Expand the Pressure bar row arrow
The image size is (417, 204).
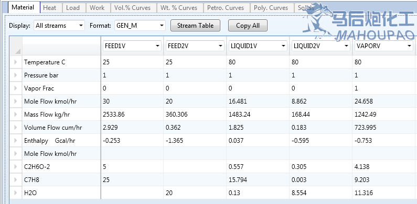click(15, 75)
